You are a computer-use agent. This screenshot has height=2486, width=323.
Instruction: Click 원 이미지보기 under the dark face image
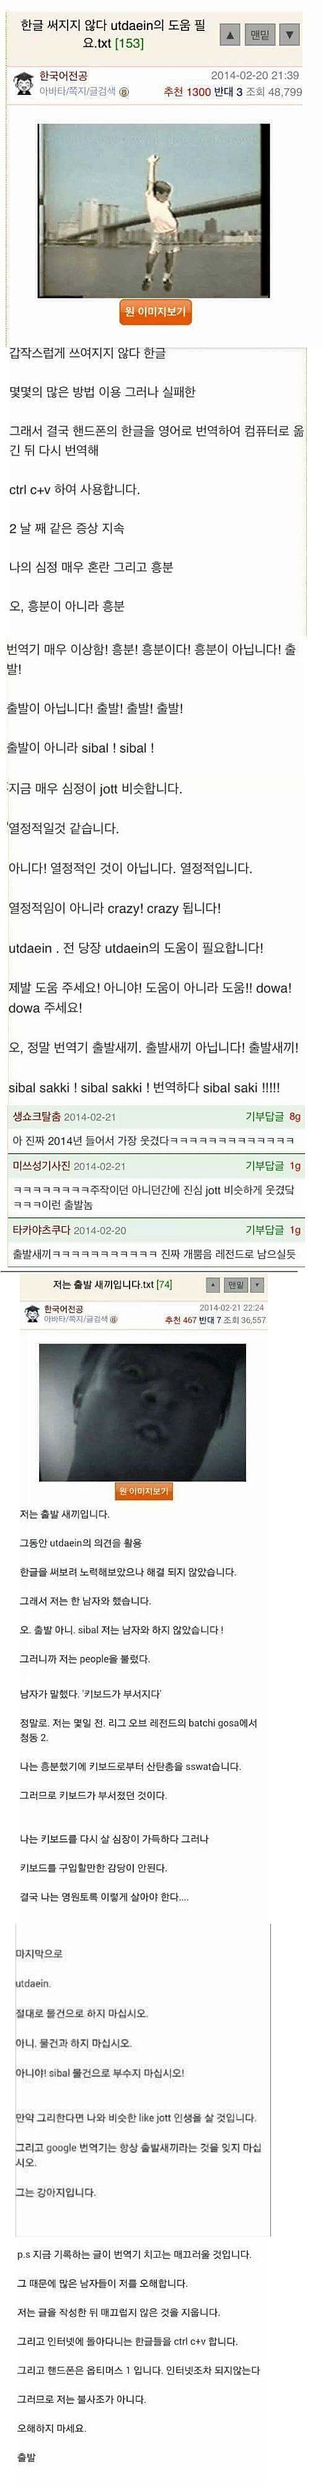(x=144, y=1491)
